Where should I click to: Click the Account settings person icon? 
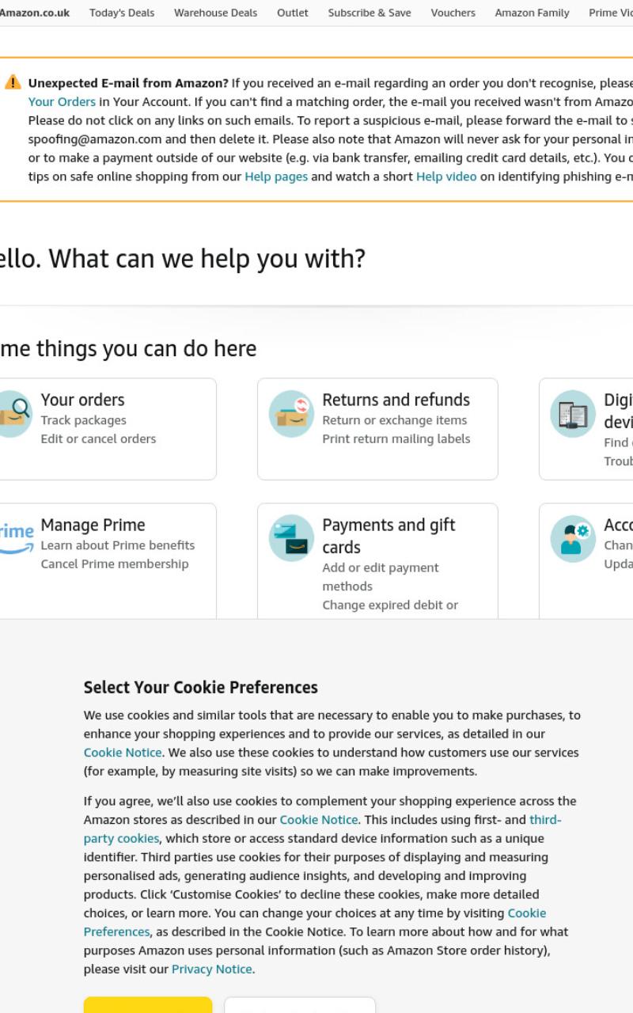coord(573,538)
